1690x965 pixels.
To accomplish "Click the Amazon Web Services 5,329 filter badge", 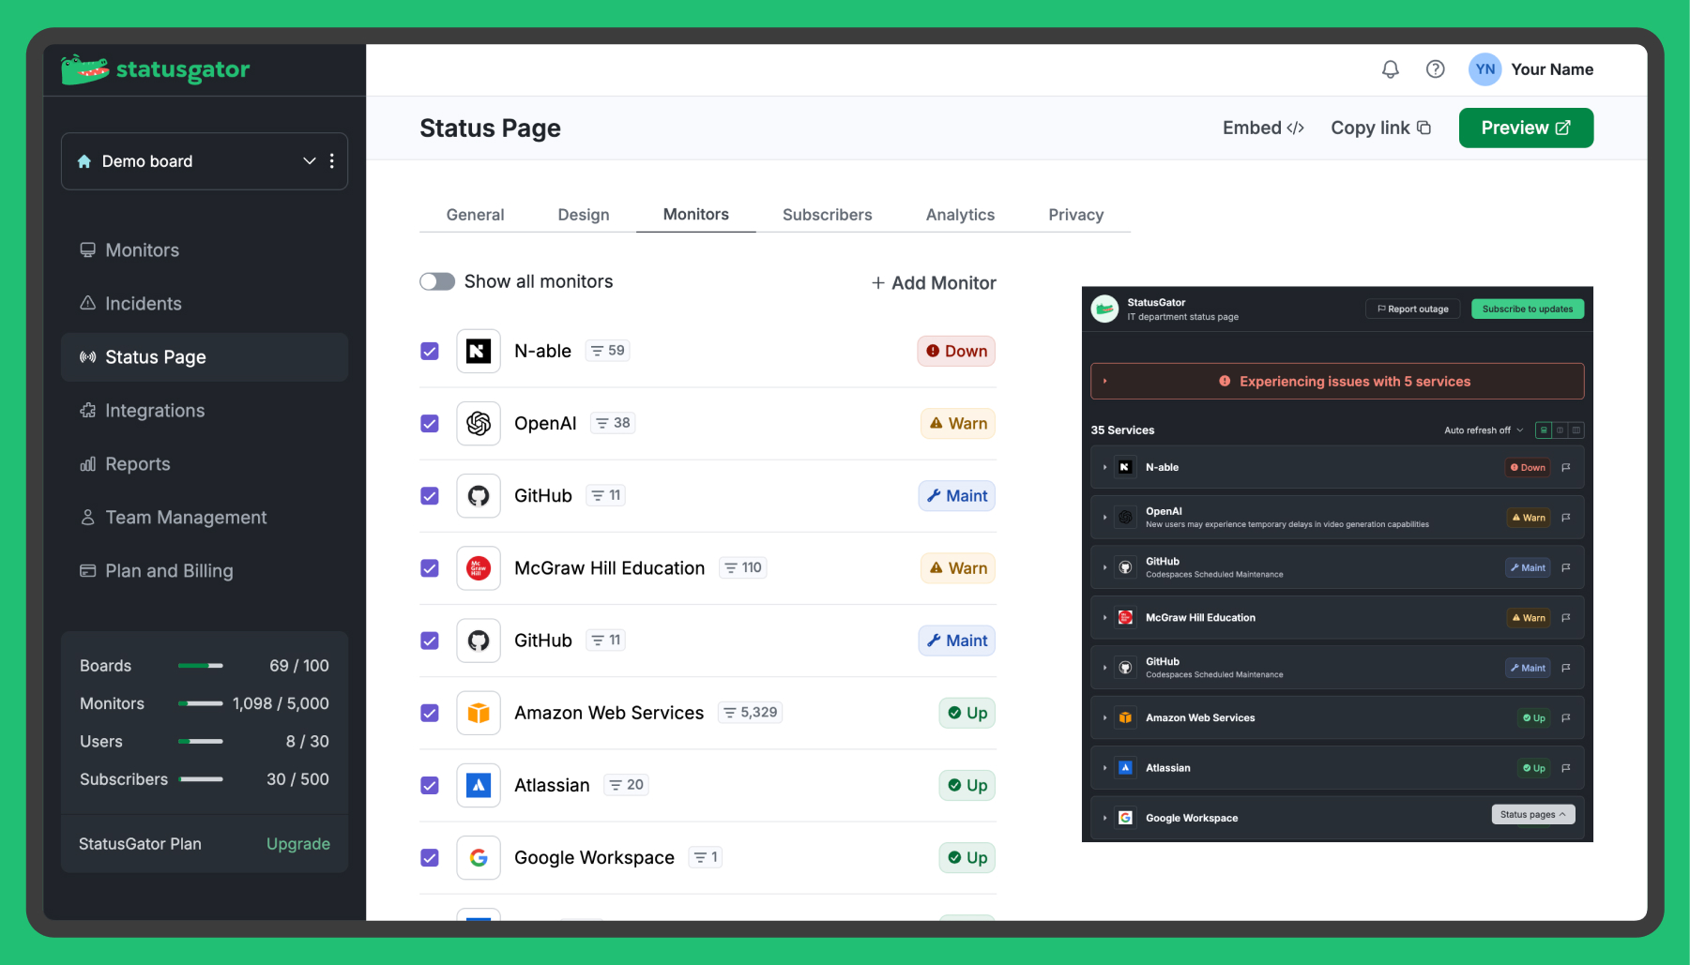I will (x=750, y=713).
